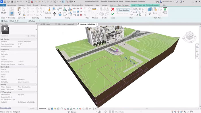Open the File tab
The width and height of the screenshot is (201, 113).
3,5
